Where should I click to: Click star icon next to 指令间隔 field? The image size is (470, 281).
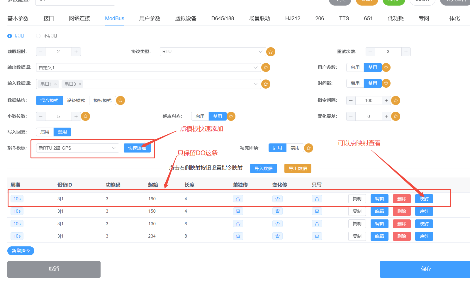396,101
